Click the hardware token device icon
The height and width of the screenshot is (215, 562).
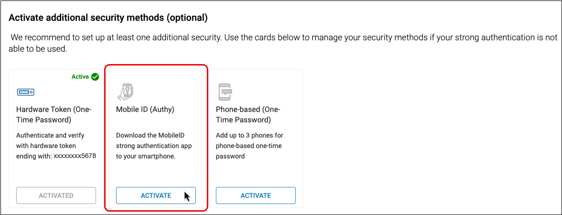tap(25, 92)
